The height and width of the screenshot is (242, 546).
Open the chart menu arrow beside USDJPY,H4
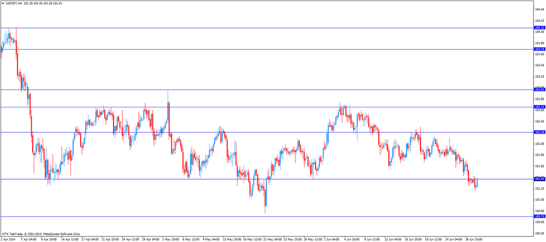click(x=3, y=3)
